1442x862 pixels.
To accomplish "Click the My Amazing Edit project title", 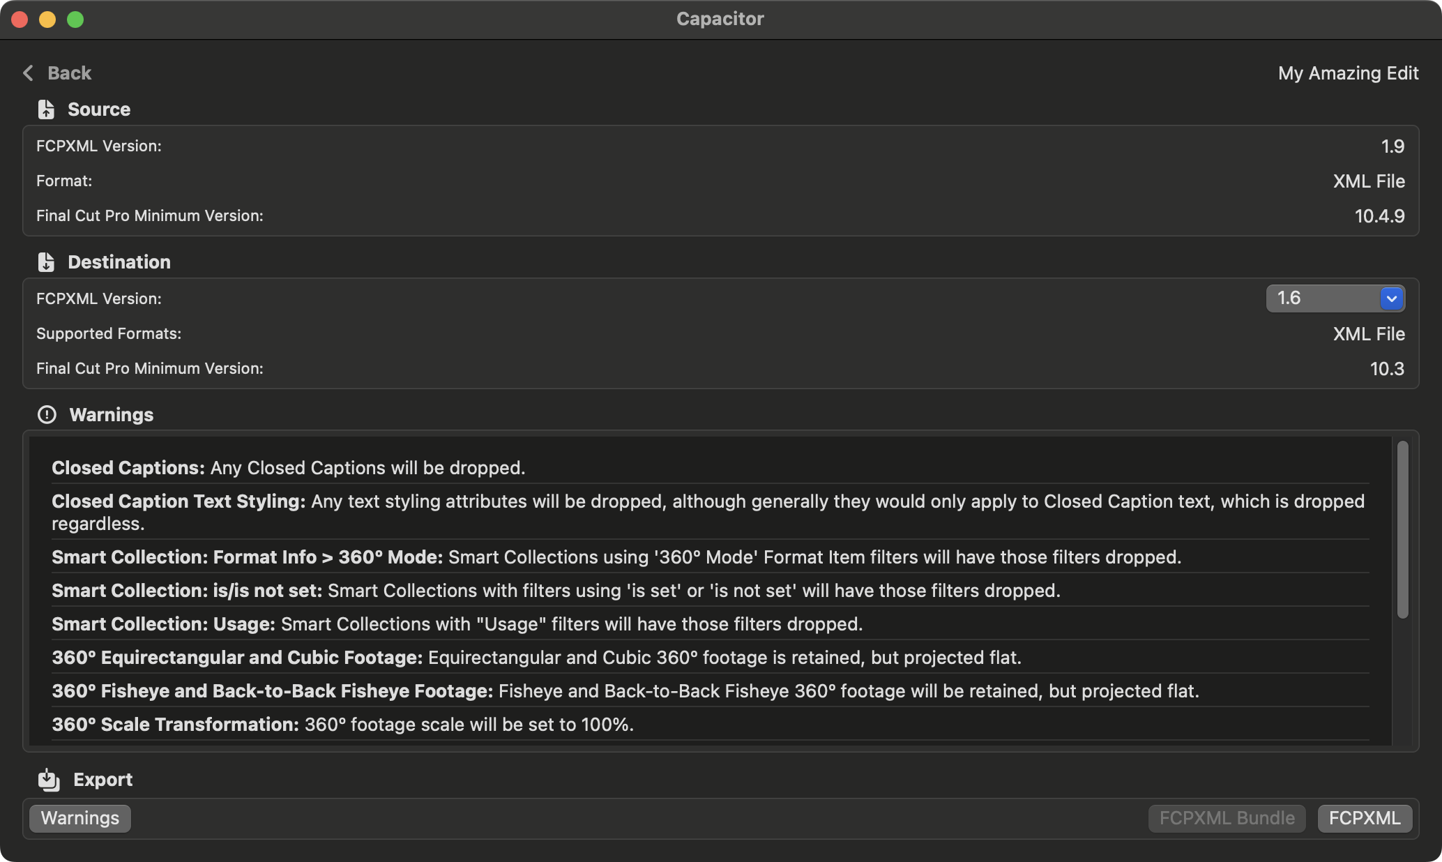I will 1347,73.
